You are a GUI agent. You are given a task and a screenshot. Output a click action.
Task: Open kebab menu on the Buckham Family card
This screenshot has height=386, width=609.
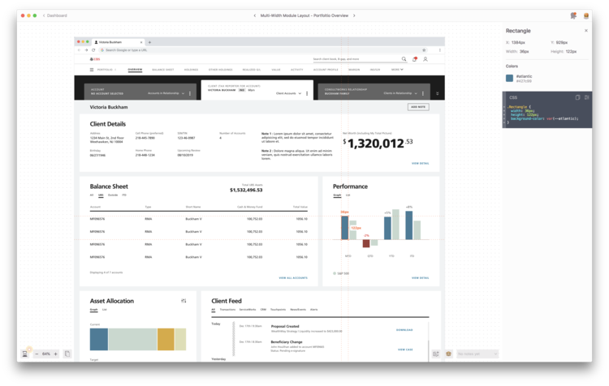click(x=422, y=93)
